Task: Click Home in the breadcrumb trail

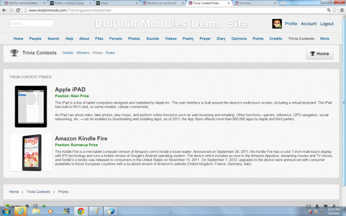Action: pos(14,192)
